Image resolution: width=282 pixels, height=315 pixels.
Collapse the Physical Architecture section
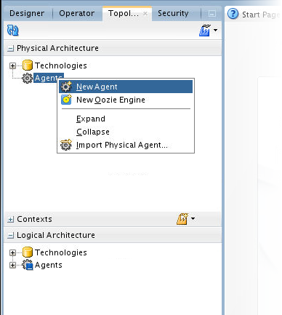10,49
